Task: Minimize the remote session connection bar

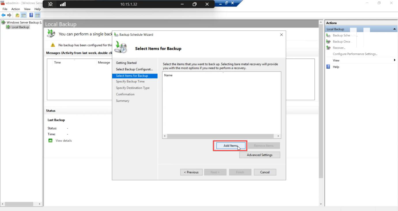Action: click(182, 4)
